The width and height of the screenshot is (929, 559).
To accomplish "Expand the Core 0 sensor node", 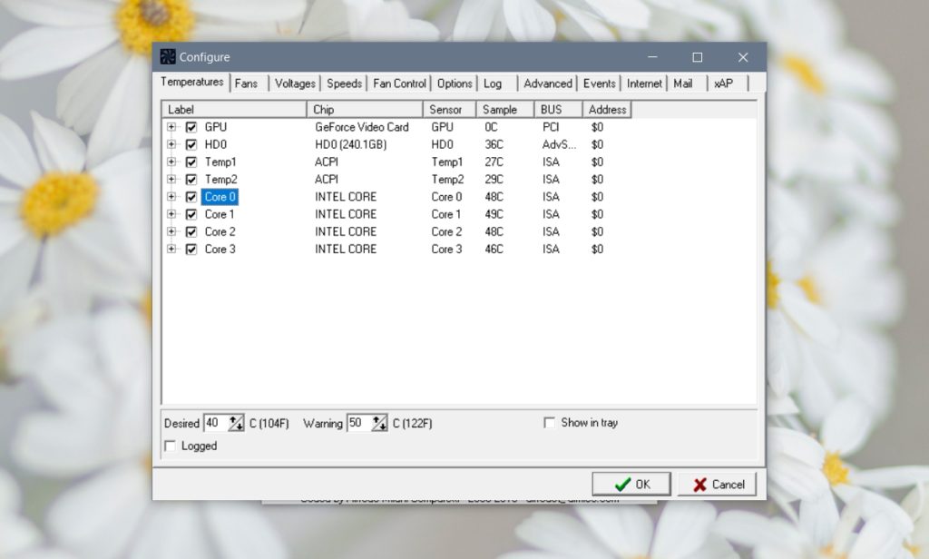I will click(x=172, y=196).
